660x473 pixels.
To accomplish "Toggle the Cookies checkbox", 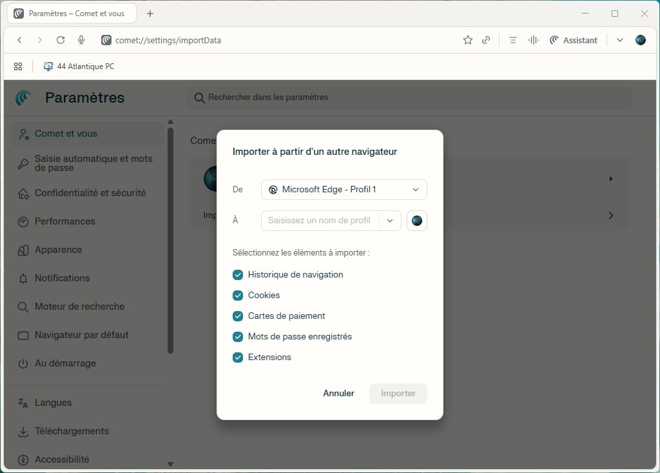I will click(x=238, y=296).
